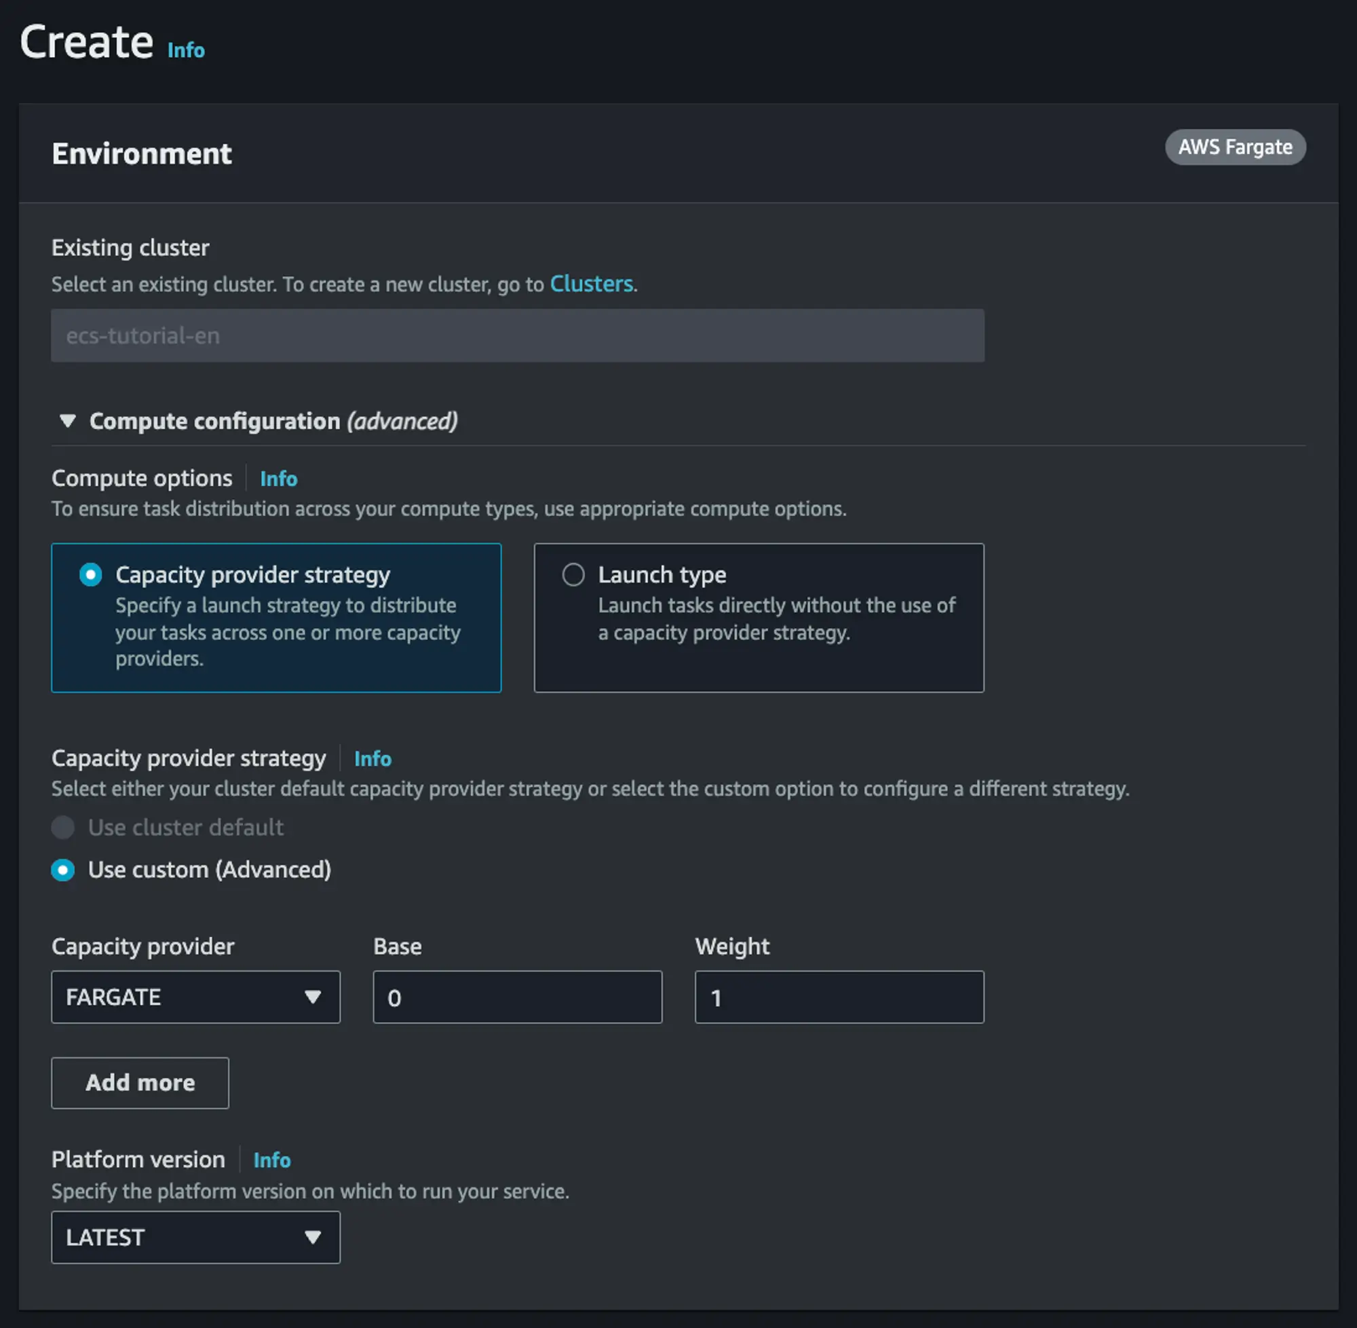The height and width of the screenshot is (1328, 1357).
Task: Click the AWS Fargate badge
Action: 1236,147
